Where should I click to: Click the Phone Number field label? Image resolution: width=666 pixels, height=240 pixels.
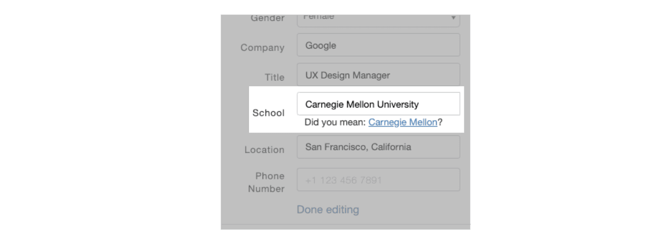tap(266, 182)
